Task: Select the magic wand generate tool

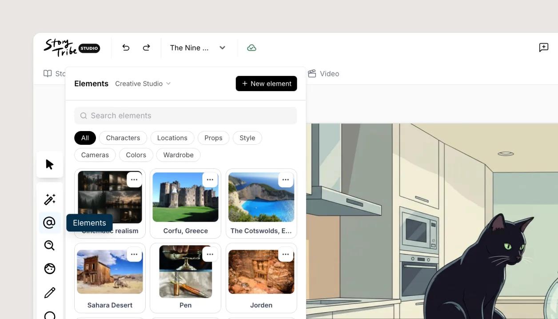Action: (x=50, y=199)
